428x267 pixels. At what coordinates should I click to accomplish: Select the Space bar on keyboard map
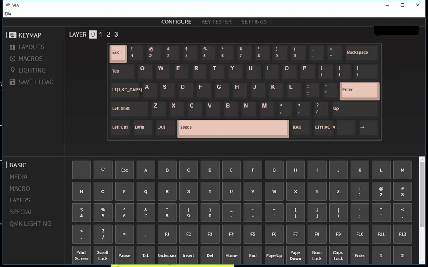click(x=233, y=128)
